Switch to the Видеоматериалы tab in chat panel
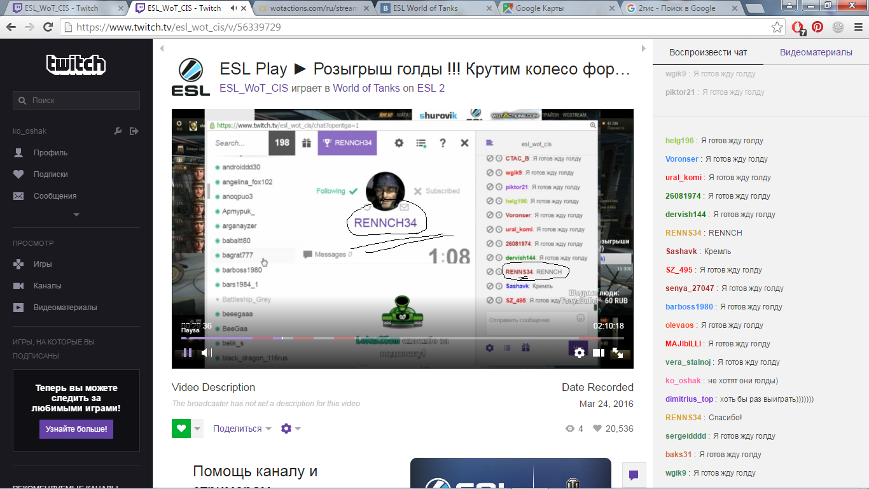The image size is (869, 489). (x=816, y=52)
